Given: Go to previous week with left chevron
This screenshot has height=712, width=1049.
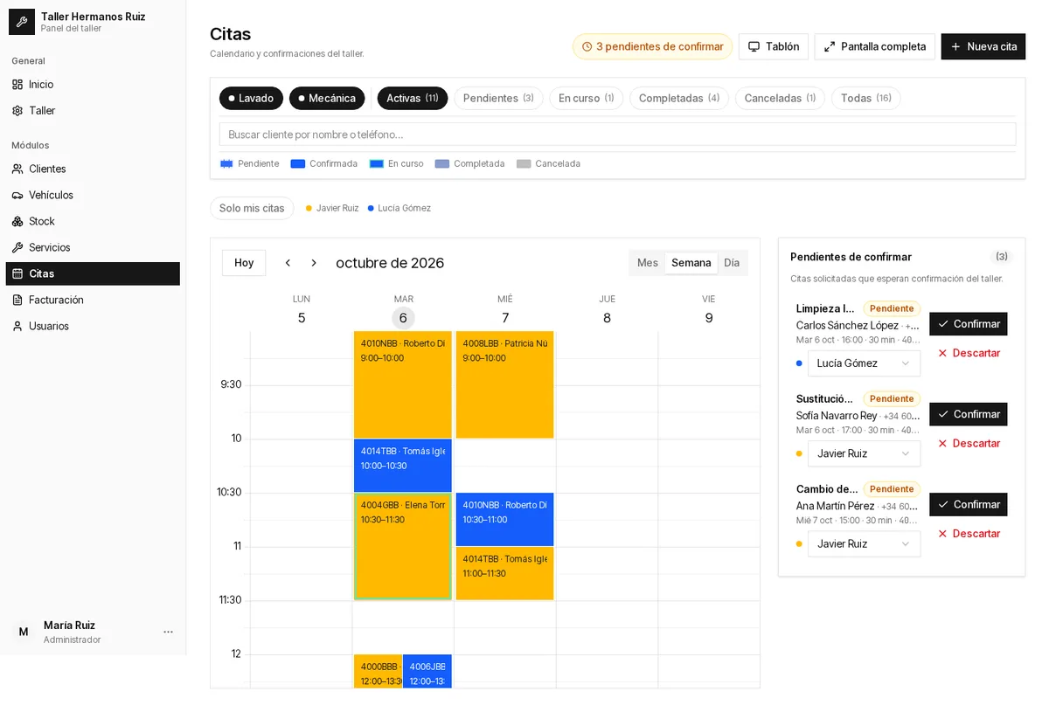Looking at the screenshot, I should click(x=288, y=263).
